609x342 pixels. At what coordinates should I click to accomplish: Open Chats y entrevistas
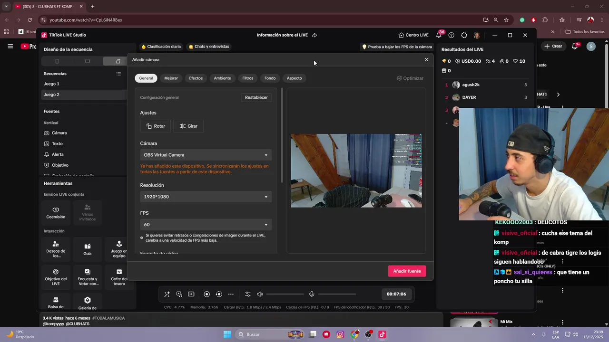(x=209, y=47)
